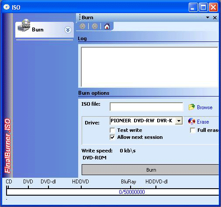Click the 'DVD-ROM' media type text
The image size is (221, 207).
(94, 158)
